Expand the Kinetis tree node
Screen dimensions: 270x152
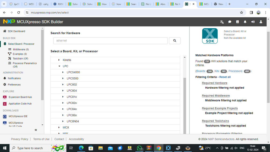point(59,60)
